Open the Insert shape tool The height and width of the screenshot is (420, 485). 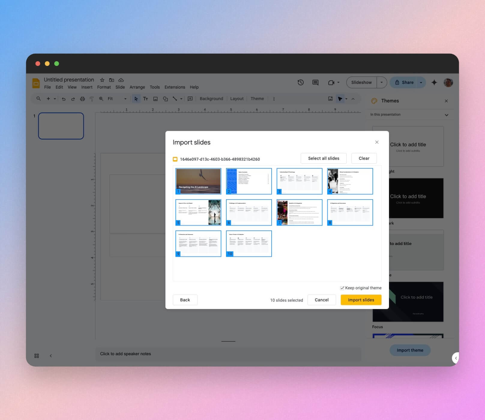[165, 99]
